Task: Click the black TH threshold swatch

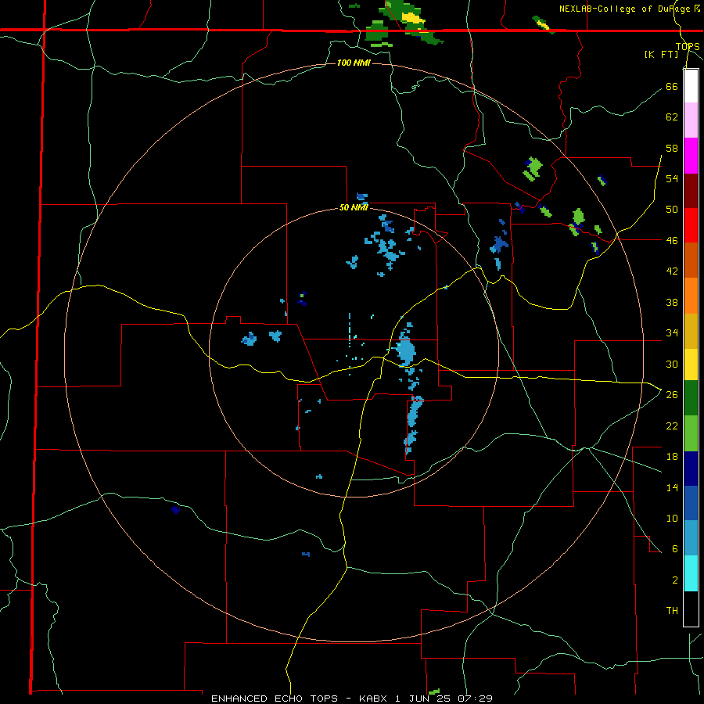Action: click(x=691, y=609)
